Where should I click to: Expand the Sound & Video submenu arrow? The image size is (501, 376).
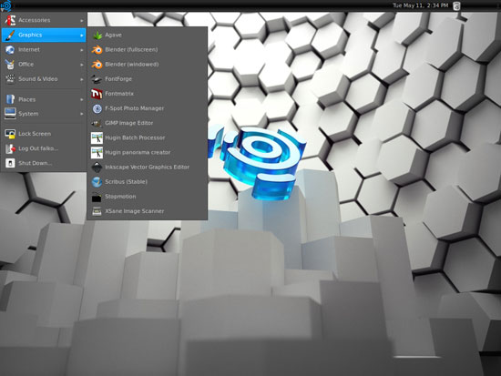tap(82, 79)
